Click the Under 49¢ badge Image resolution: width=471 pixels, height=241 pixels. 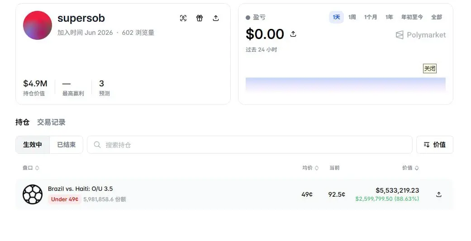click(65, 199)
